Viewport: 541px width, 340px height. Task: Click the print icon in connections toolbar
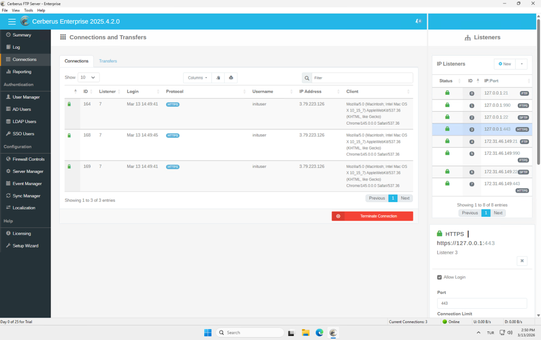[231, 78]
